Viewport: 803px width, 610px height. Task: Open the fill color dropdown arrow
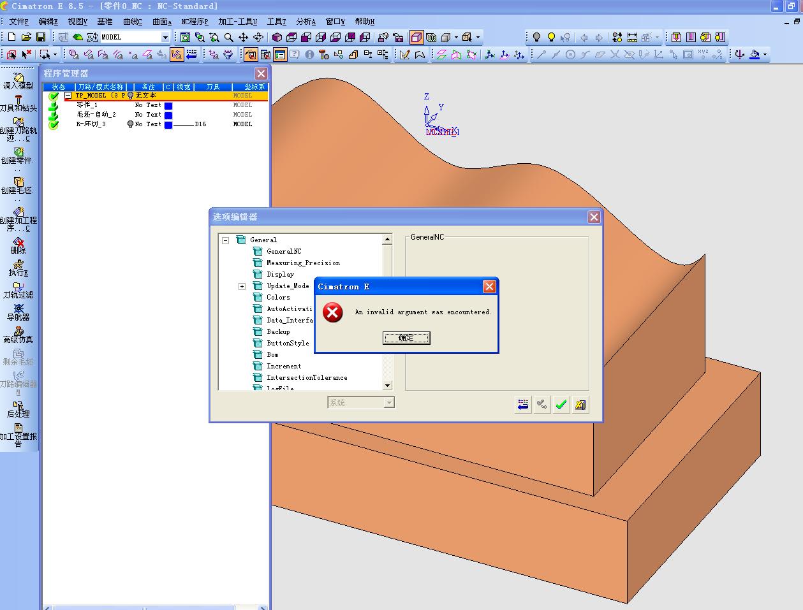[x=765, y=55]
